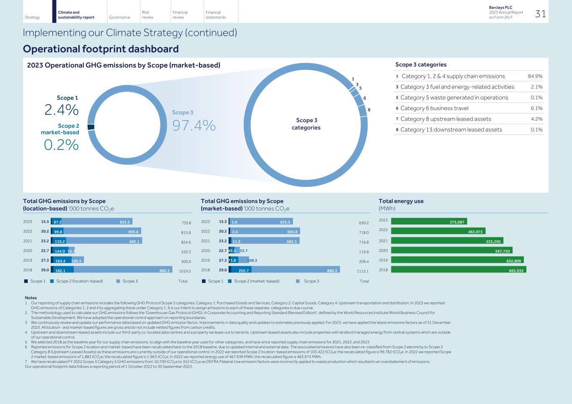Click the Scope 2 (market-based) legend square
The width and height of the screenshot is (572, 404).
(230, 281)
